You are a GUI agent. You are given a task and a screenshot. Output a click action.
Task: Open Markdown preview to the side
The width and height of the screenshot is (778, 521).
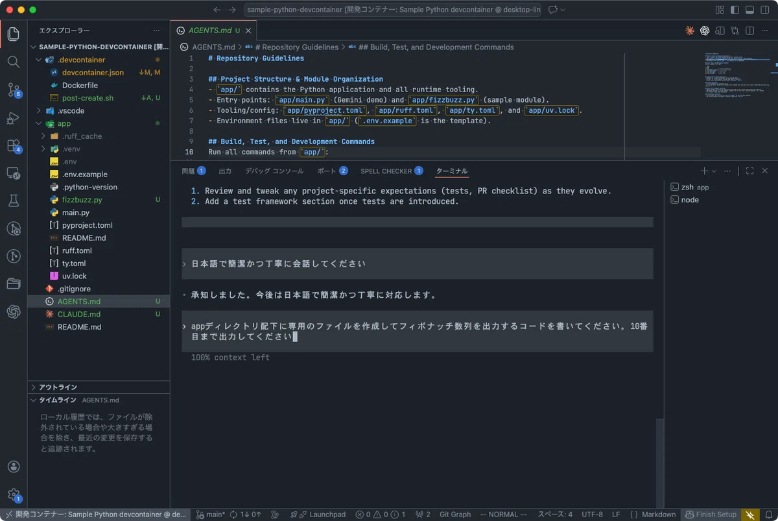click(x=720, y=30)
